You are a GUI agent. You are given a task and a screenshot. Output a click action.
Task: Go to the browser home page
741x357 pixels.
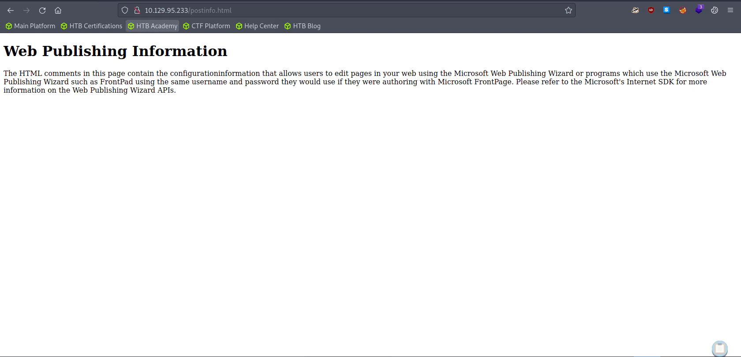pos(58,10)
